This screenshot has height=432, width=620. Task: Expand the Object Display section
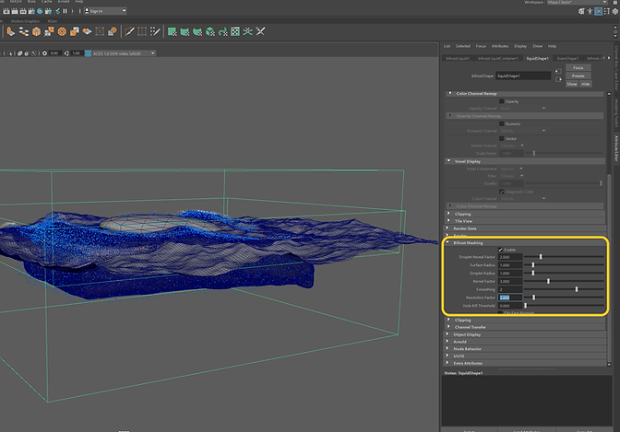tap(447, 334)
